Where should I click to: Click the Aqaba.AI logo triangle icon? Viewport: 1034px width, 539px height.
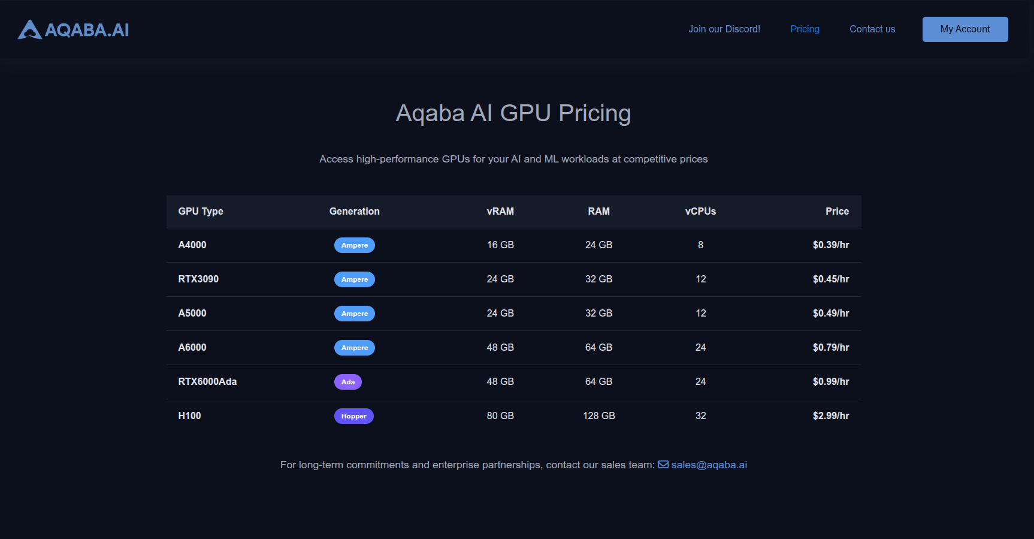click(x=30, y=29)
